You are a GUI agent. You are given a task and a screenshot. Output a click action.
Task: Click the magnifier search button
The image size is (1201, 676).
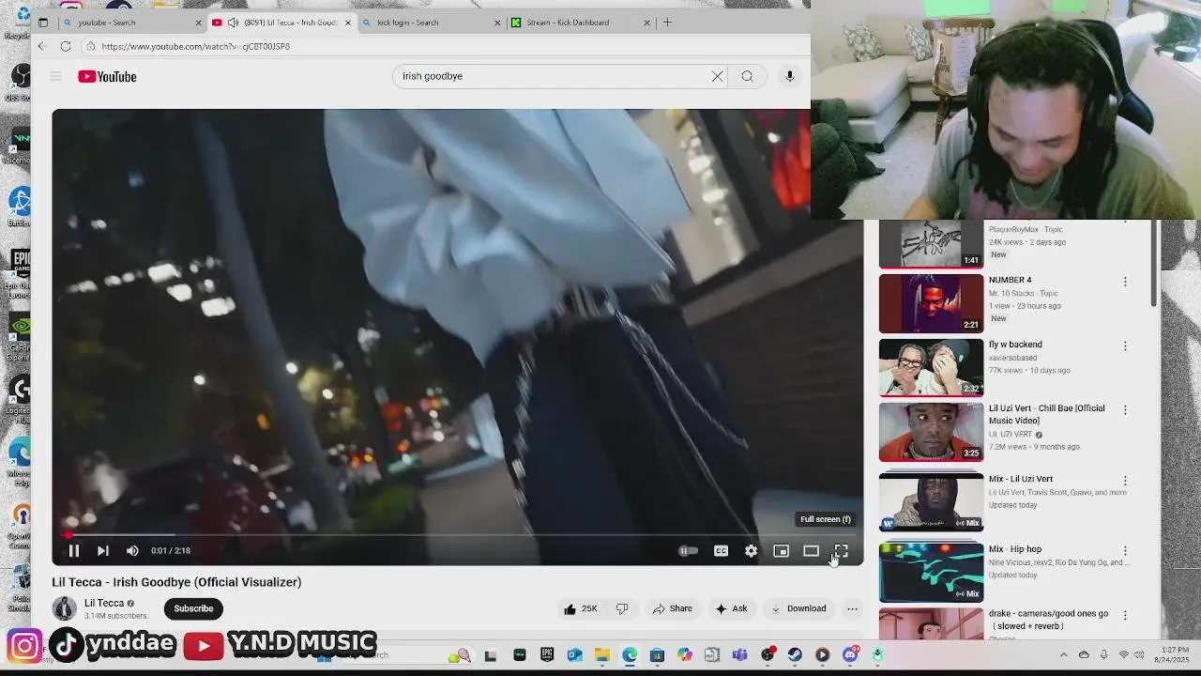pyautogui.click(x=747, y=76)
